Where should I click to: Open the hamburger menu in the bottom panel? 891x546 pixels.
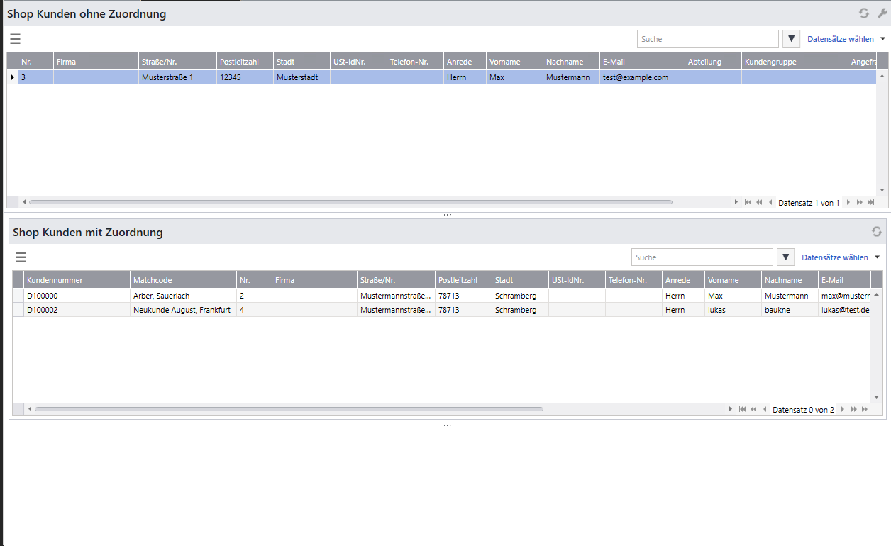(21, 257)
